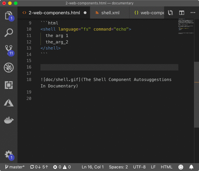Click line number 20 in gutter
The width and height of the screenshot is (199, 171).
[29, 98]
